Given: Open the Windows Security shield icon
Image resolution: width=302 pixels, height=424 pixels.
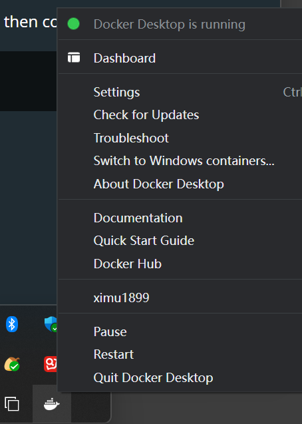Looking at the screenshot, I should point(51,324).
